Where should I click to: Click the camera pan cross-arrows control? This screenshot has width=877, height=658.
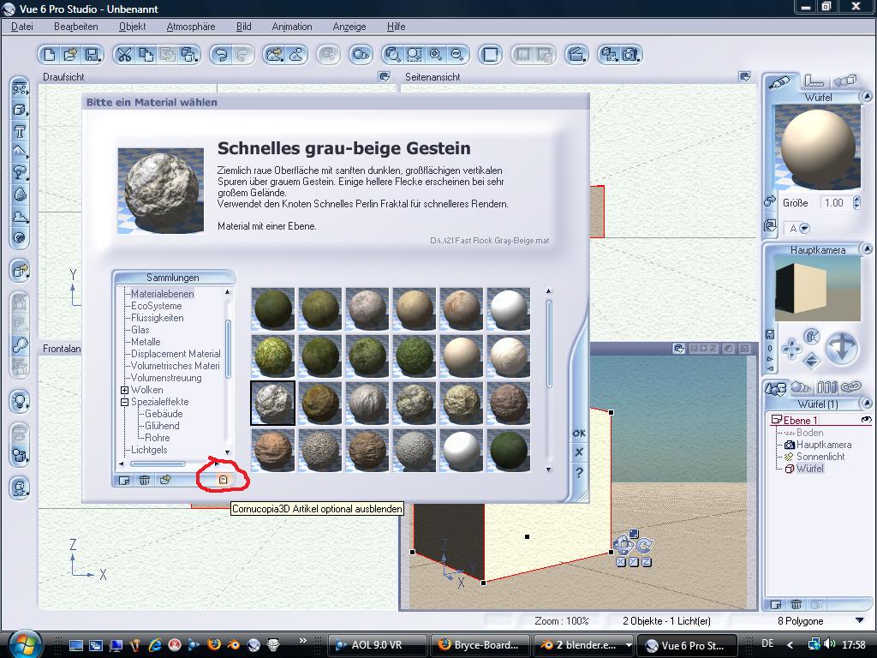[791, 349]
